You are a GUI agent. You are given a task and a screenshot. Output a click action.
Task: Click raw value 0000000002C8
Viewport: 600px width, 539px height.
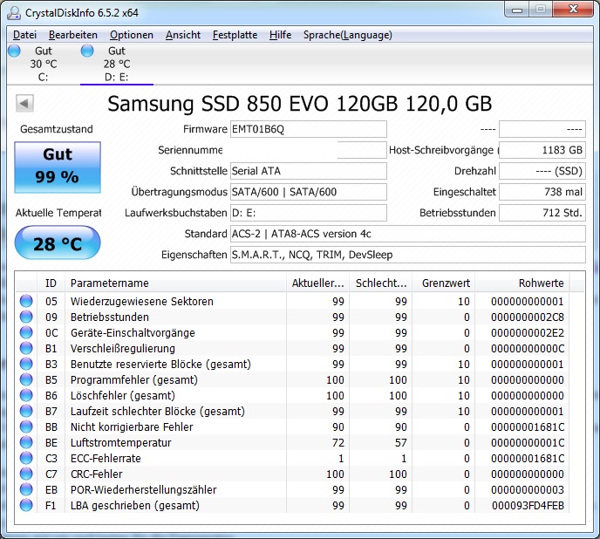(x=528, y=317)
